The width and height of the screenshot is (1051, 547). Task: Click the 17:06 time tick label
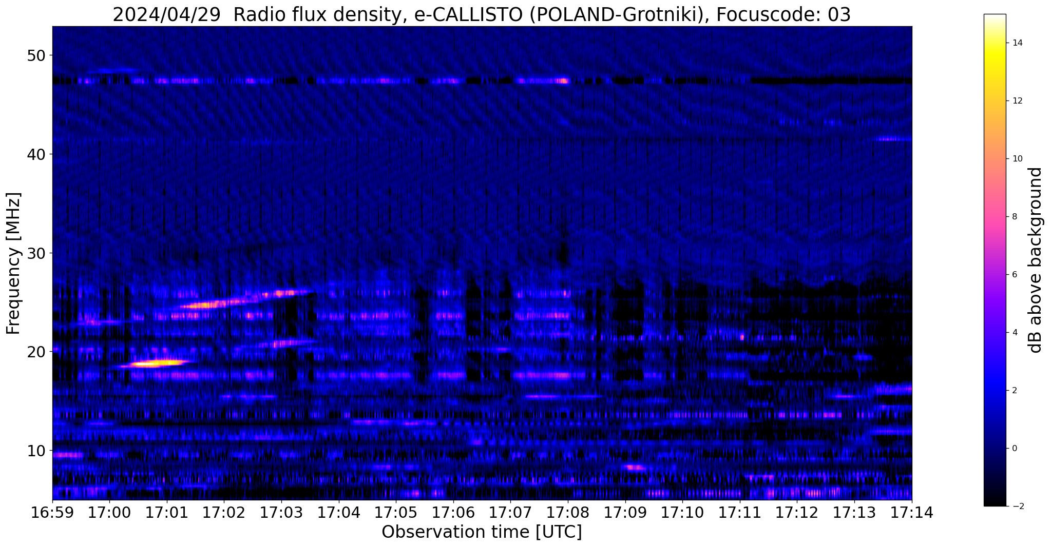pos(453,512)
